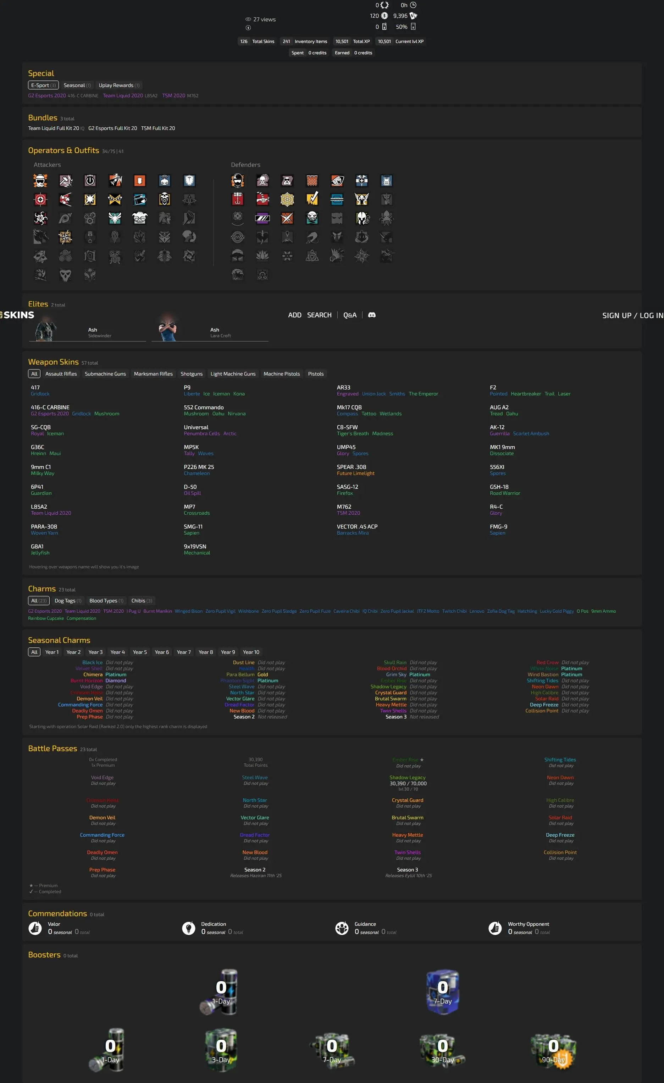664x1083 pixels.
Task: Open the Discord icon in navigation bar
Action: click(371, 315)
